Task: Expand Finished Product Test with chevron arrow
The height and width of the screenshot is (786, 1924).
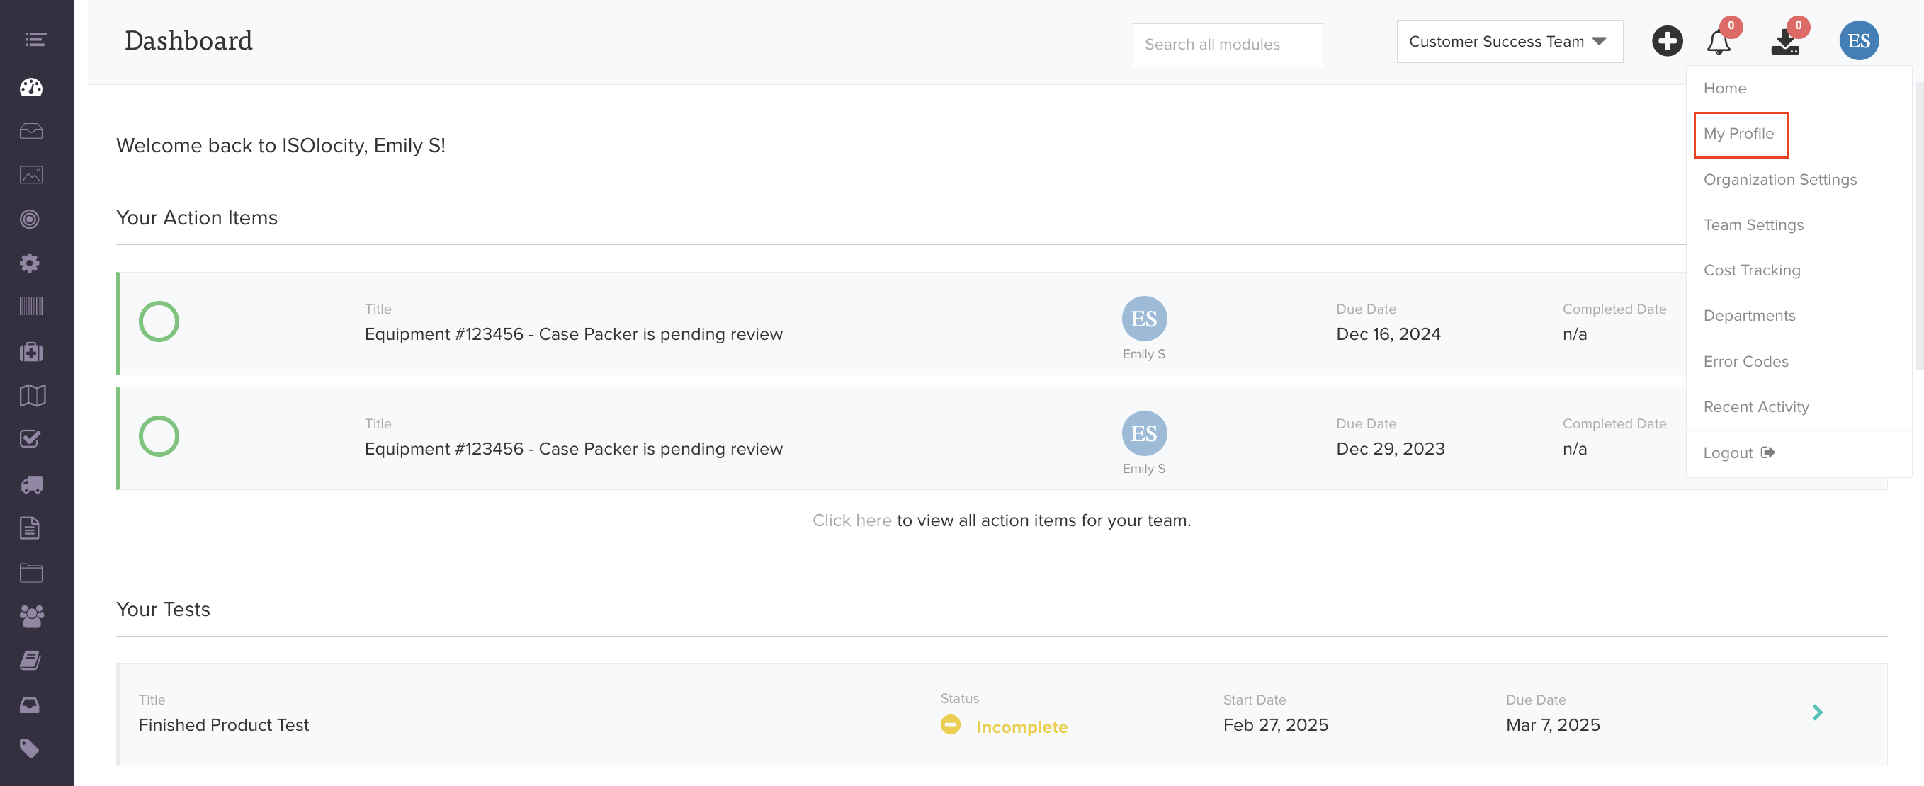Action: [x=1817, y=713]
